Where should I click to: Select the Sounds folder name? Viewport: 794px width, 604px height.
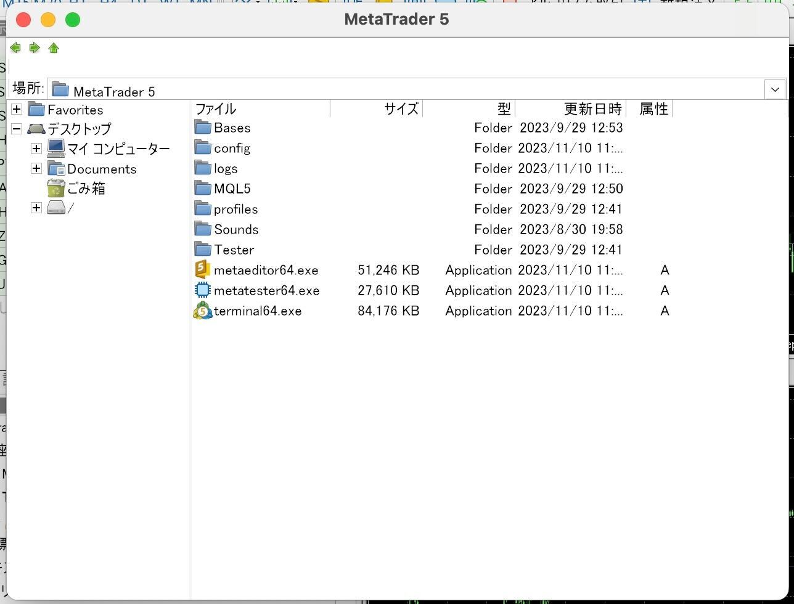(x=236, y=229)
